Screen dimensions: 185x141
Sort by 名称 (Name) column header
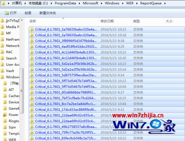[64, 21]
